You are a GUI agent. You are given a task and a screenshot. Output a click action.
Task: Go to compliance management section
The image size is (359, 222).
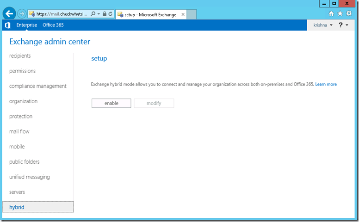[38, 86]
